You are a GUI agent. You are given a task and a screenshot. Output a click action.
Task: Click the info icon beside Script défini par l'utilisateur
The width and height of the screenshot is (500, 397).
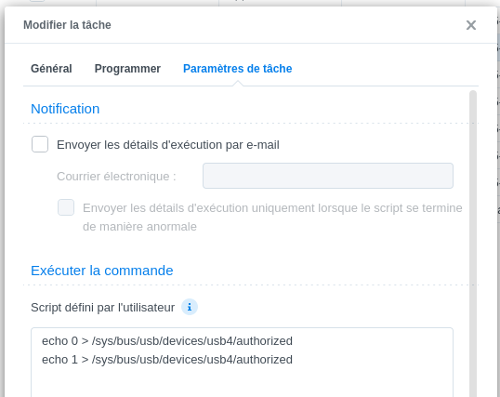pos(190,307)
